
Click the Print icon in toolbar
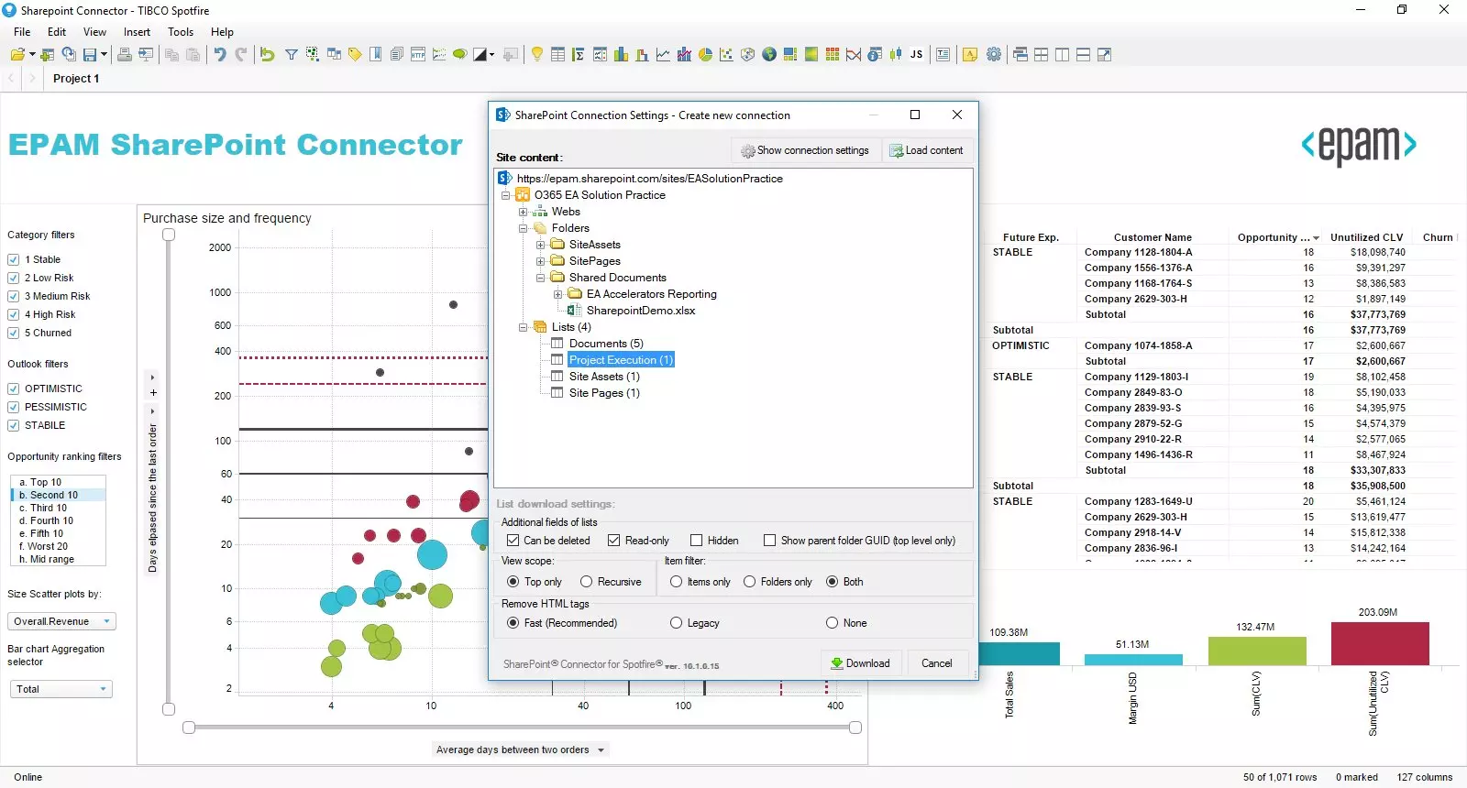124,54
